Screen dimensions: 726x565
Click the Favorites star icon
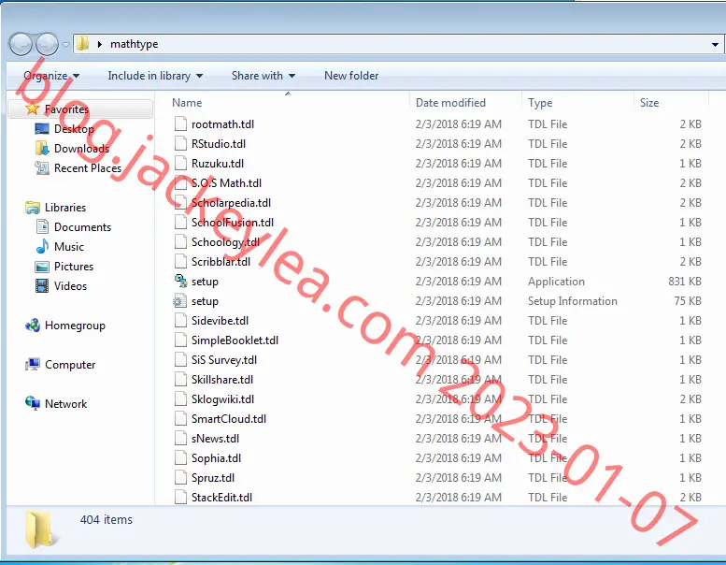click(x=33, y=109)
